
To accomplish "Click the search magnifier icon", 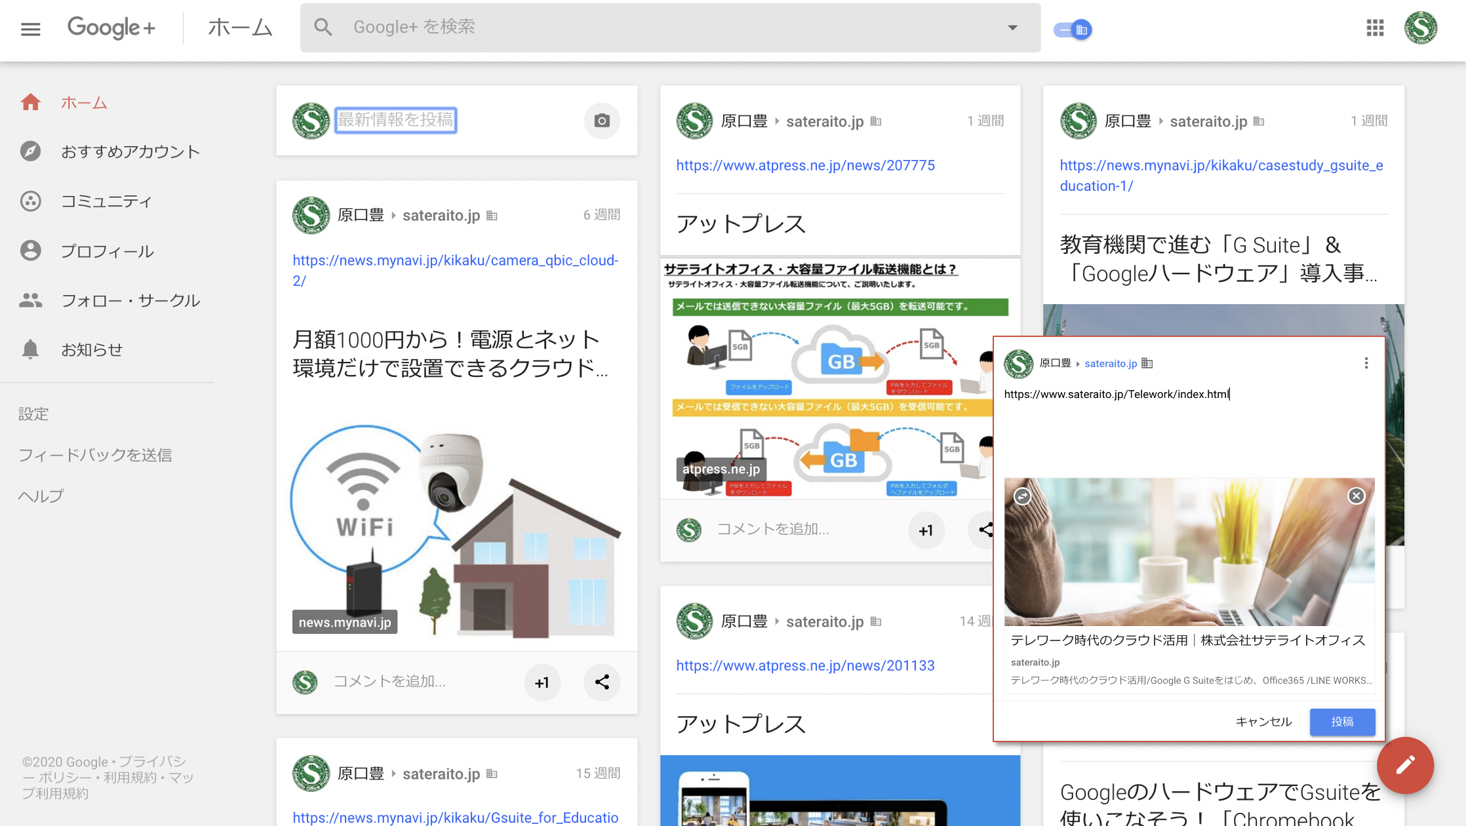I will pyautogui.click(x=323, y=28).
